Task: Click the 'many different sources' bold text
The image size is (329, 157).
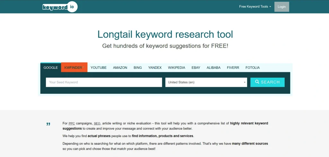Action: click(250, 144)
